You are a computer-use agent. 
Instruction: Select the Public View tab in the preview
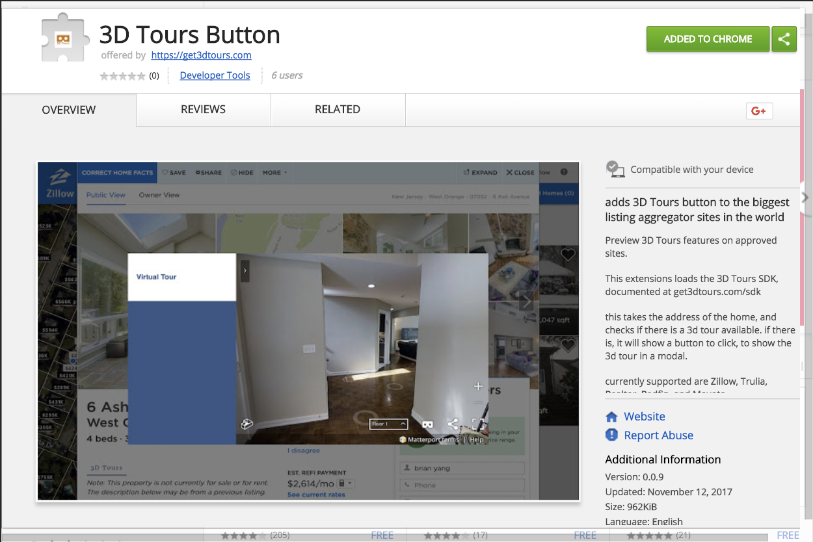point(105,195)
